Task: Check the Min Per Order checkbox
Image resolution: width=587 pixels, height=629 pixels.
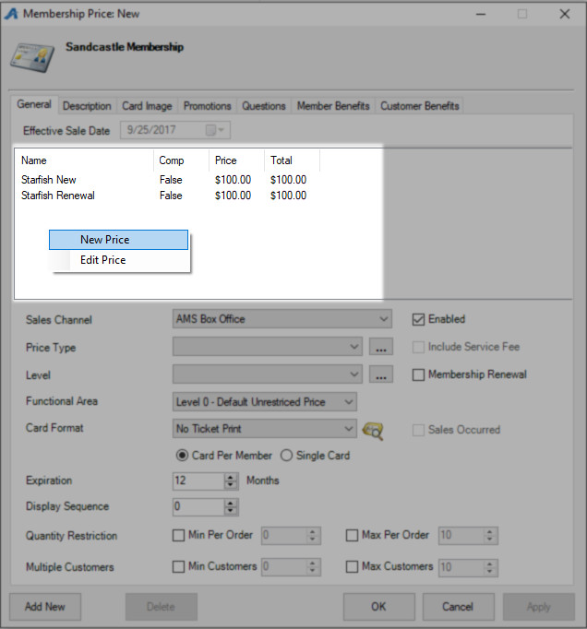Action: point(178,536)
